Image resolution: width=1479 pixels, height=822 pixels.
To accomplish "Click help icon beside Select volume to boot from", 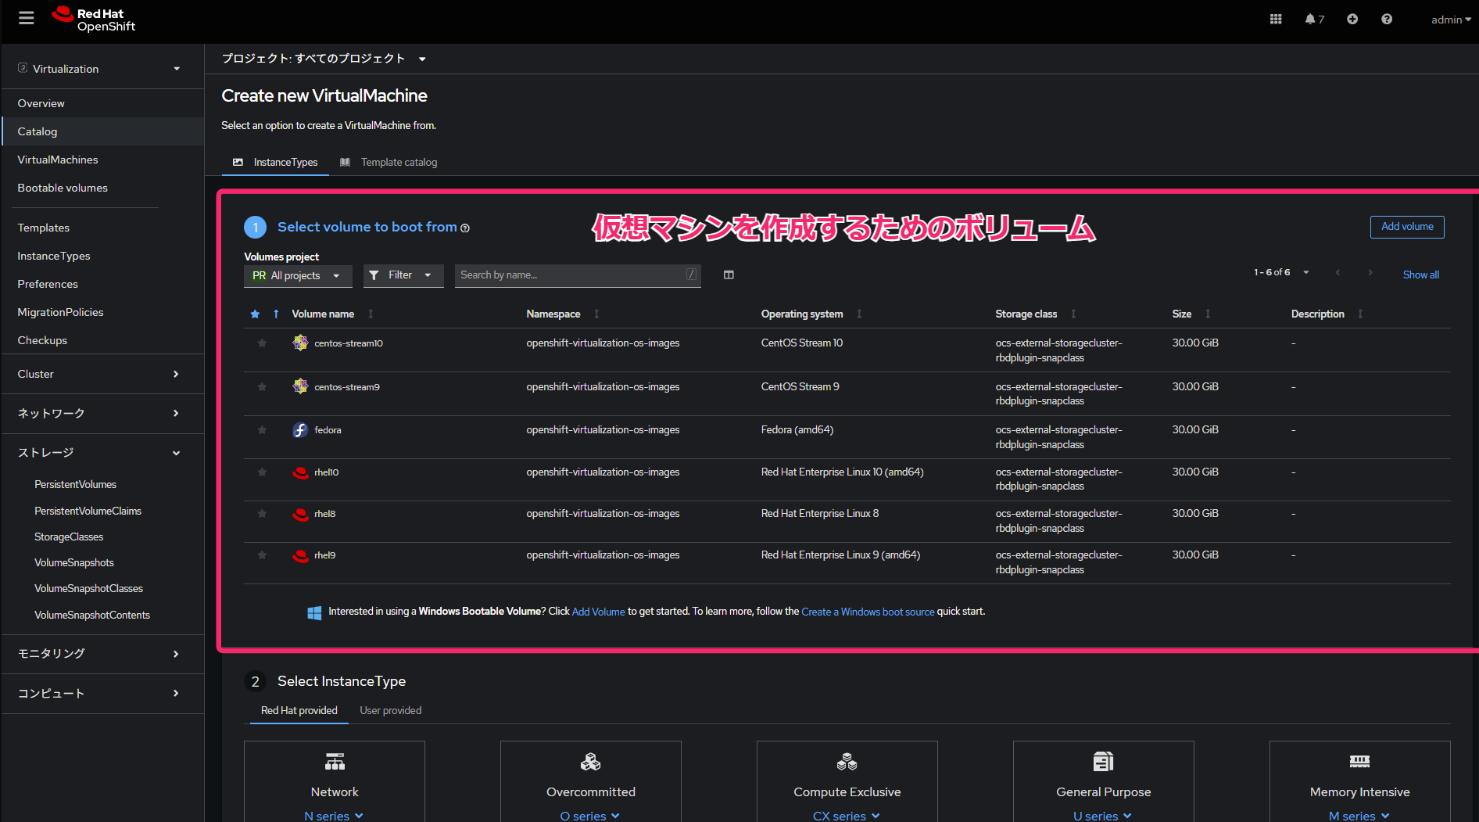I will coord(465,228).
